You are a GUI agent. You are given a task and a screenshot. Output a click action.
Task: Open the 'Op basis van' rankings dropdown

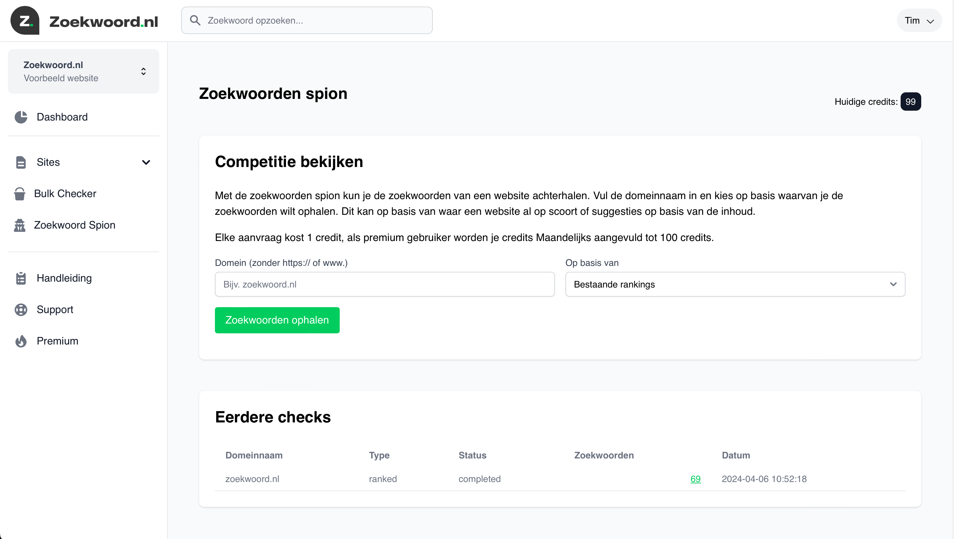coord(735,284)
